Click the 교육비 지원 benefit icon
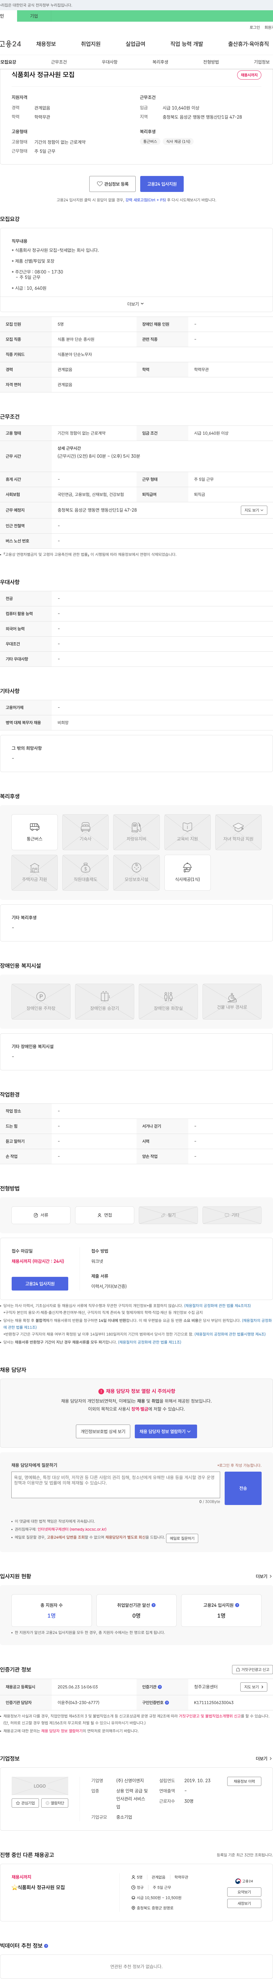 pos(187,832)
